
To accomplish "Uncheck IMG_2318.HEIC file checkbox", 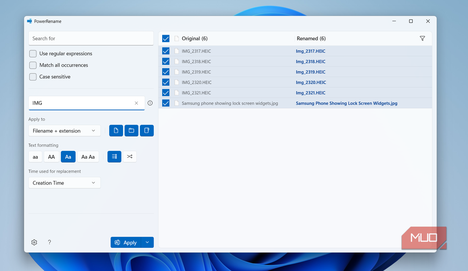I will (x=166, y=61).
